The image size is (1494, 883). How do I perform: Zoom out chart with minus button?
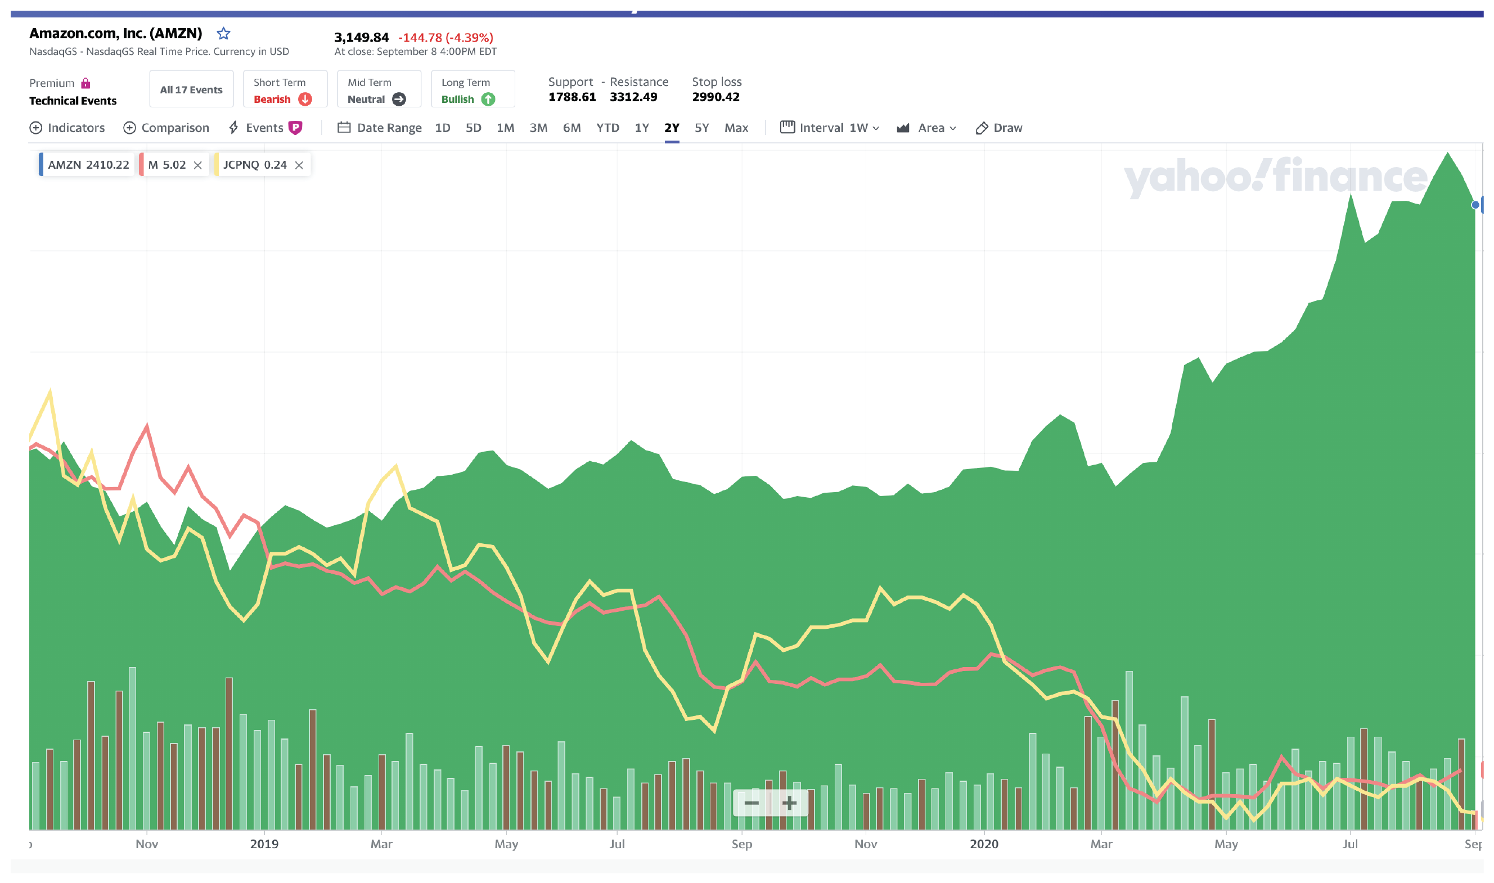point(751,803)
